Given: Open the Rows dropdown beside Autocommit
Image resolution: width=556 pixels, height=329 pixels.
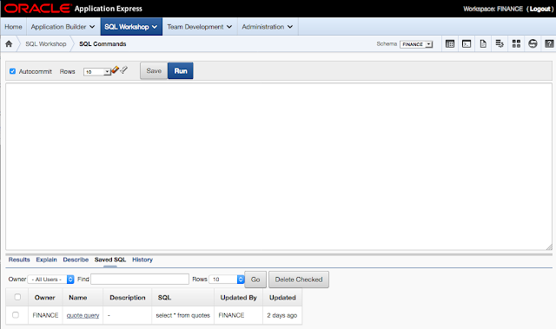Looking at the screenshot, I should pos(96,71).
